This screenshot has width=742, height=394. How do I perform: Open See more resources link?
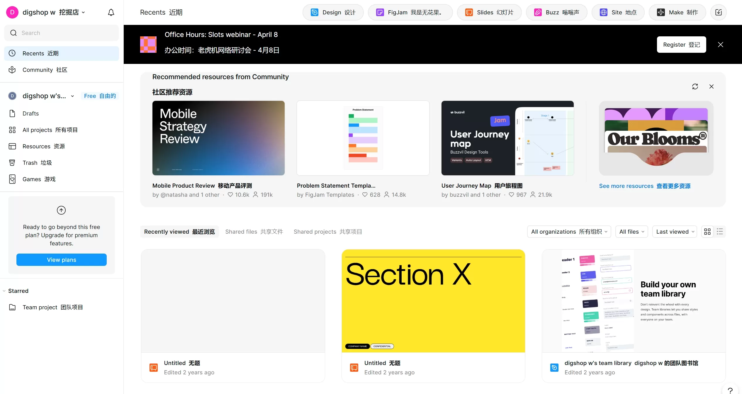point(645,186)
